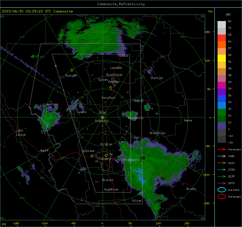Image resolution: width=242 pixels, height=227 pixels.
Task: Click the km unit label at bottom left
Action: coord(4,224)
